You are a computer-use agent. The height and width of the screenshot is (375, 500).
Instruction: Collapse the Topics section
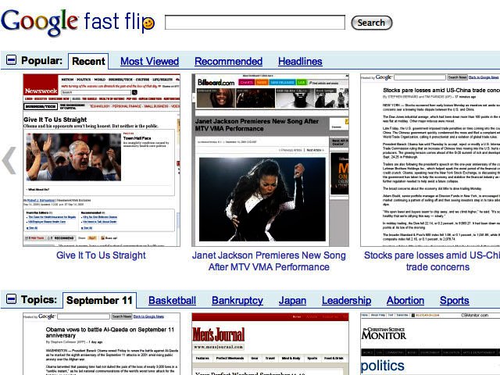[10, 299]
